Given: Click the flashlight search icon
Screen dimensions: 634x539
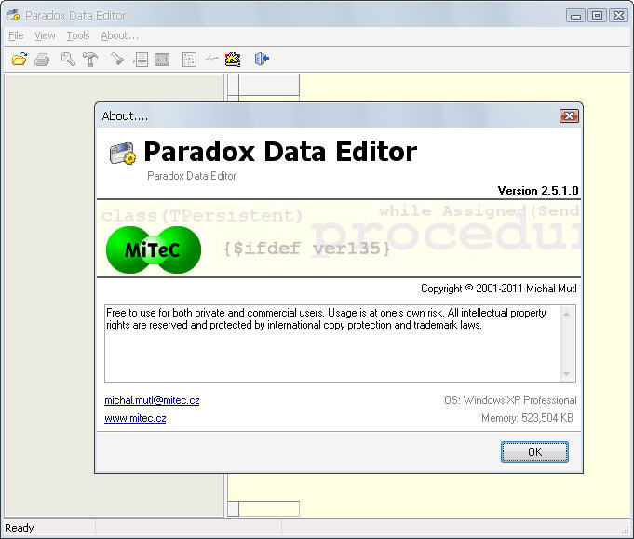Looking at the screenshot, I should (117, 60).
